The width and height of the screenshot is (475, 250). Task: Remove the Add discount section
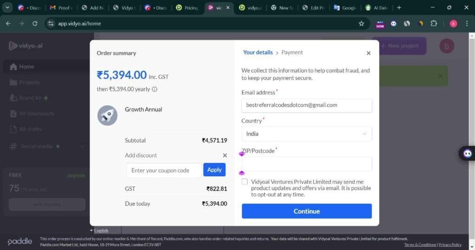tap(225, 155)
